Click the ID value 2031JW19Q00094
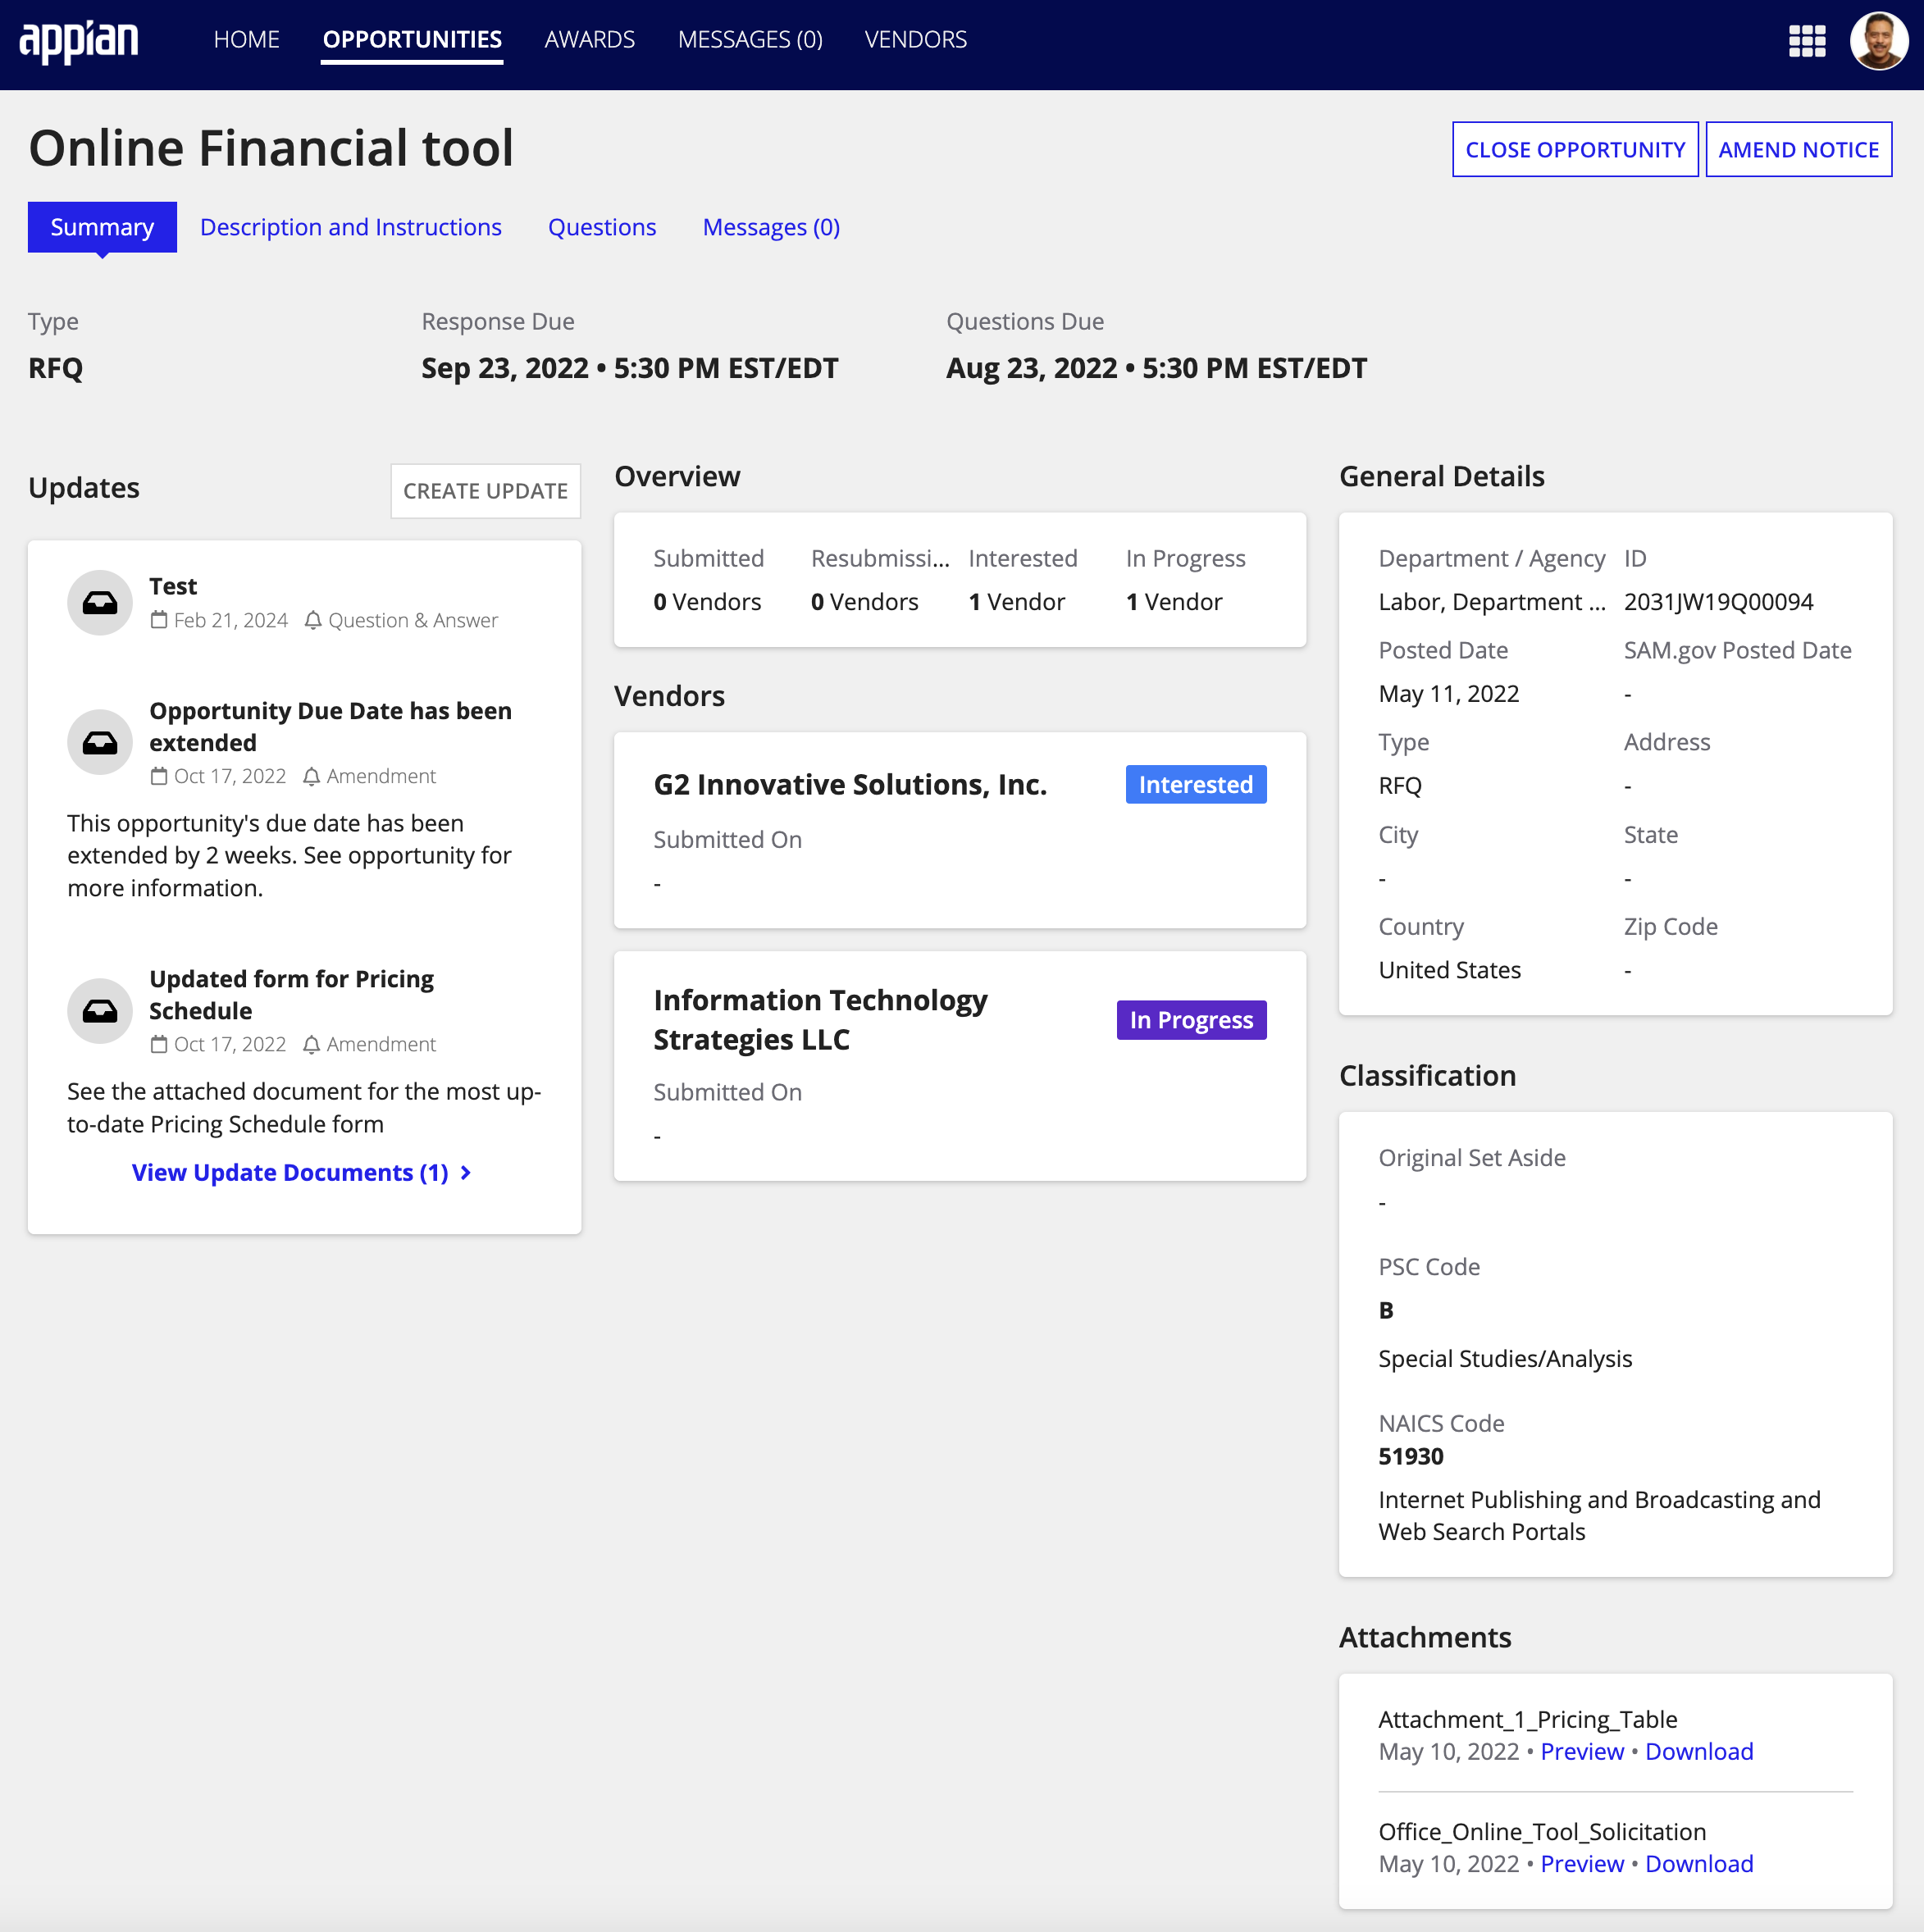Viewport: 1924px width, 1932px height. point(1718,602)
